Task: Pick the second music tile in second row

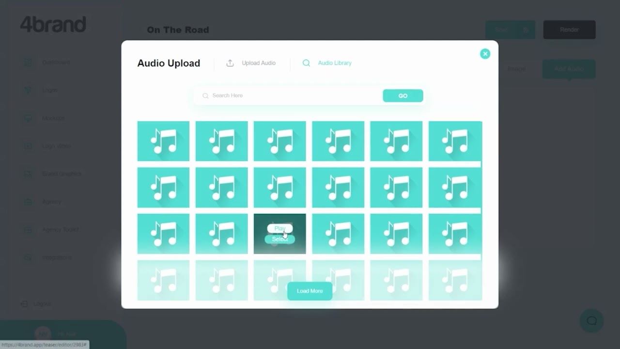Action: pyautogui.click(x=221, y=187)
